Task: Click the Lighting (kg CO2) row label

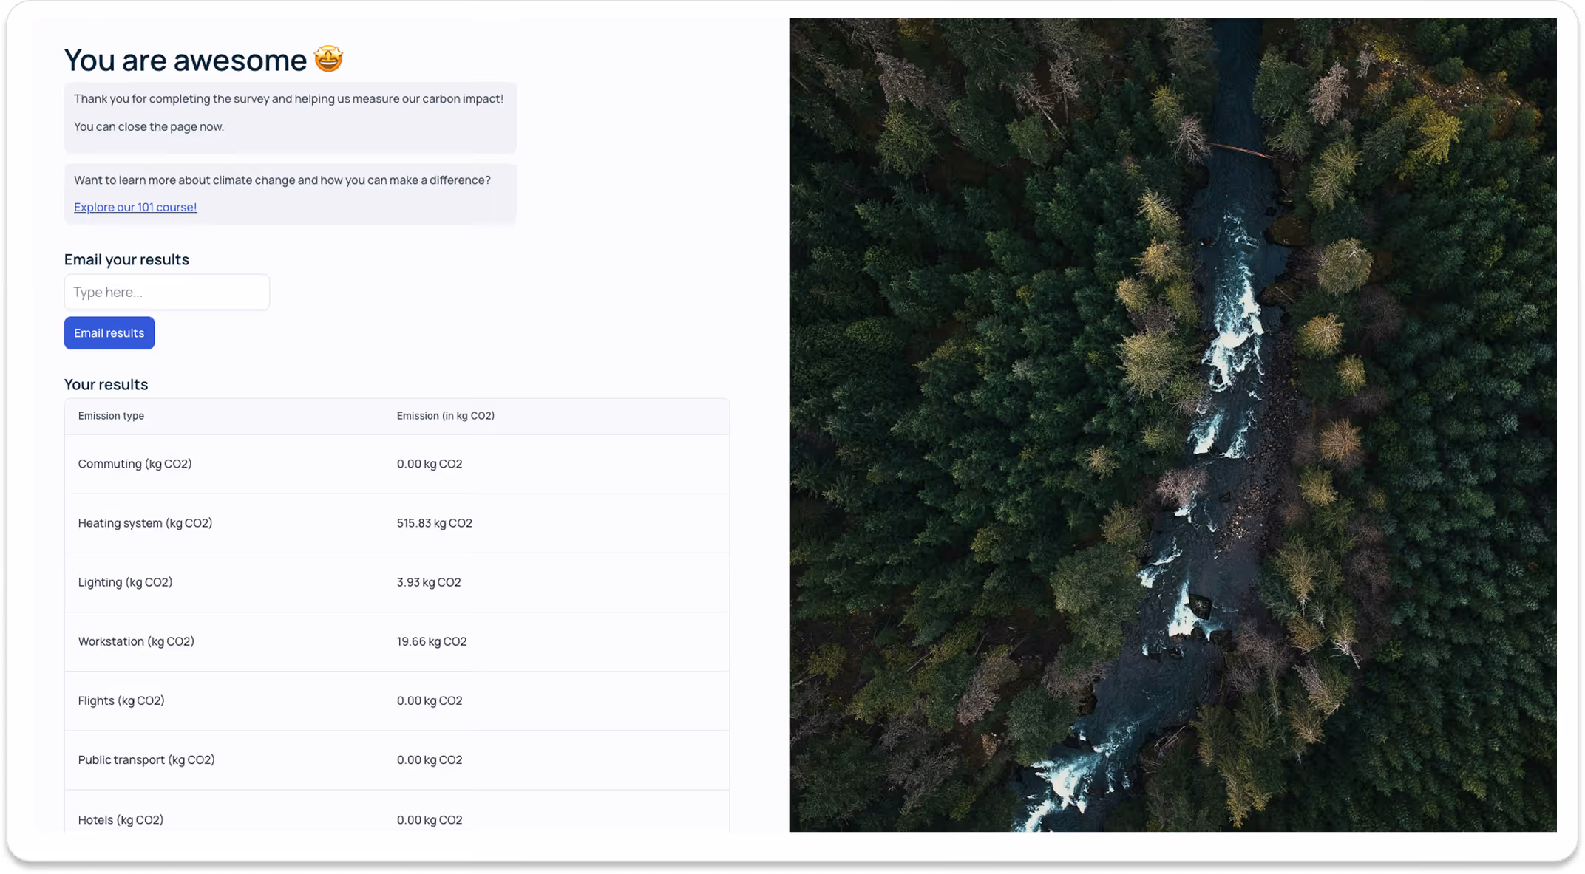Action: click(125, 582)
